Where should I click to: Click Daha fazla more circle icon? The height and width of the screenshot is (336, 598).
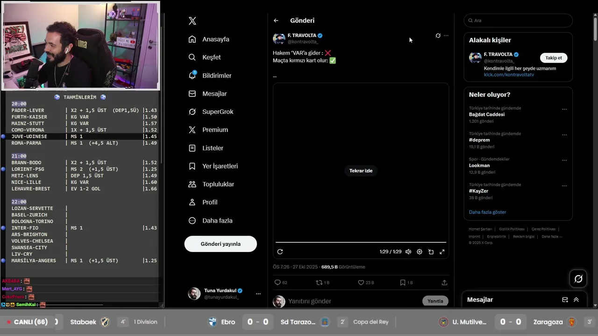pos(192,221)
